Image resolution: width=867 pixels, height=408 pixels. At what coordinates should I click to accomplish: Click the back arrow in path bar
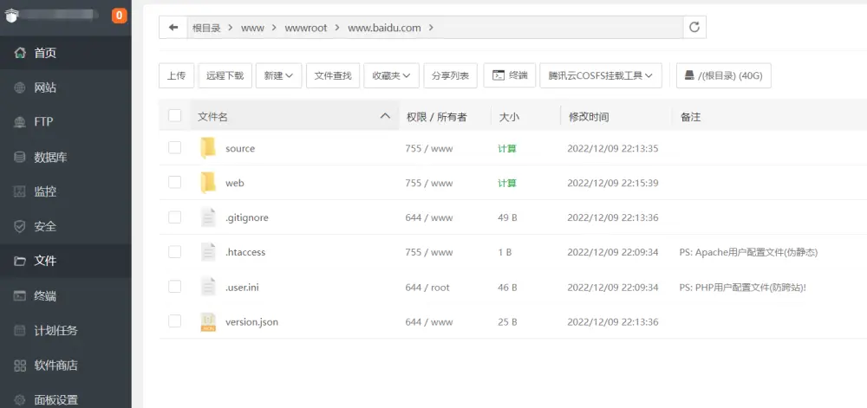click(x=173, y=28)
